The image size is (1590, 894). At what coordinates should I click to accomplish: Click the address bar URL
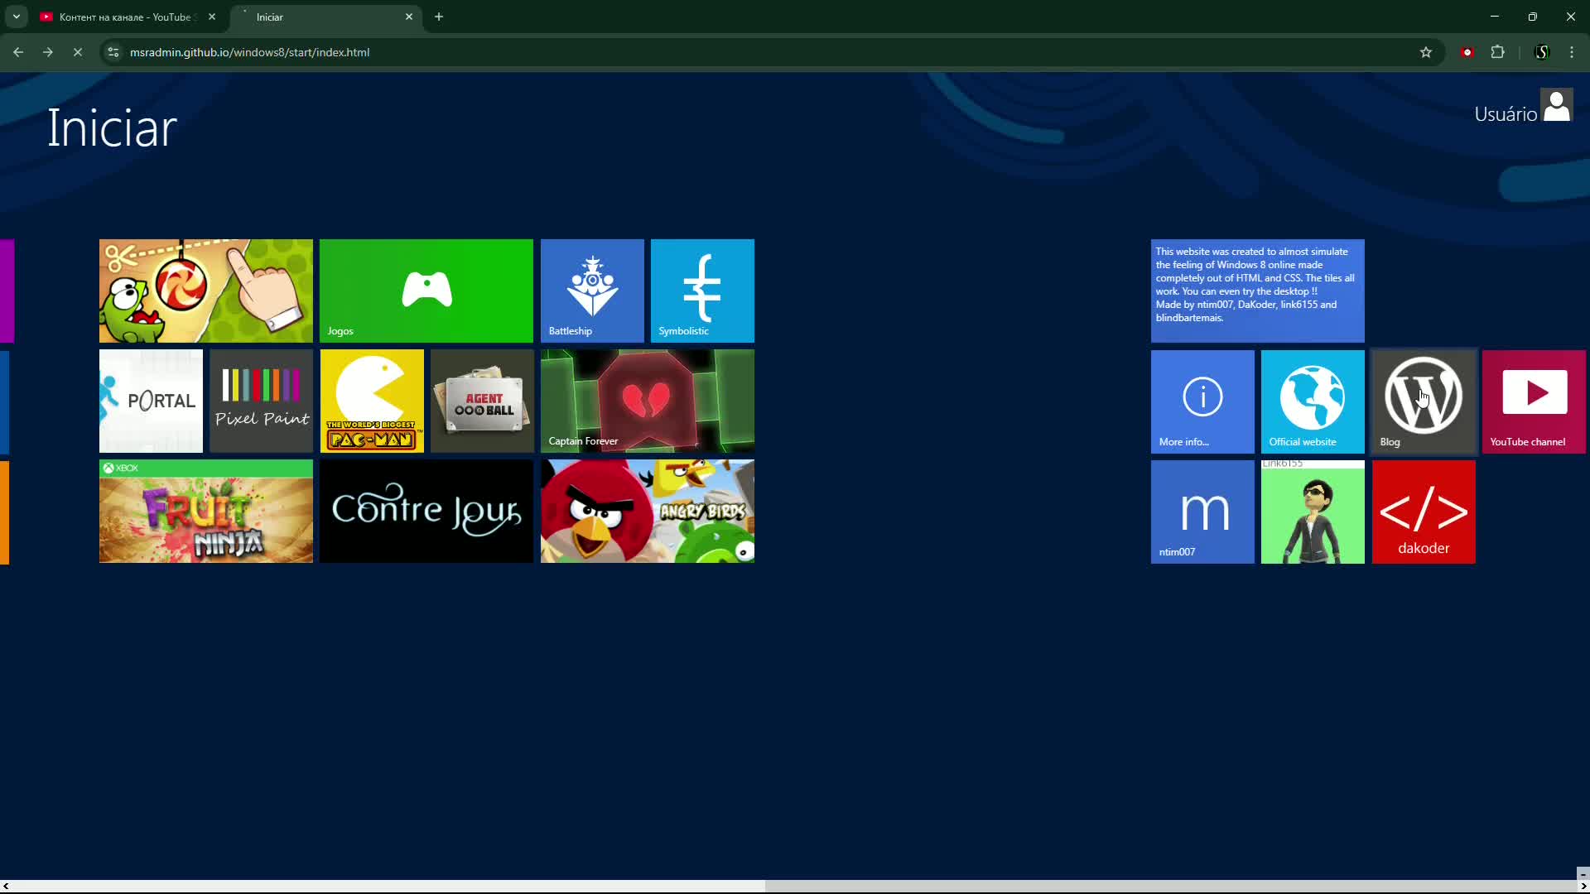249,52
